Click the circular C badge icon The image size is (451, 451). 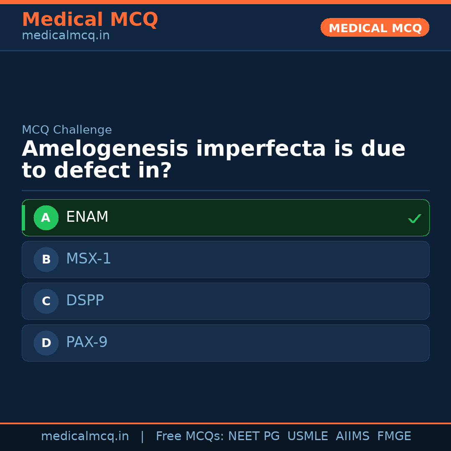click(46, 301)
